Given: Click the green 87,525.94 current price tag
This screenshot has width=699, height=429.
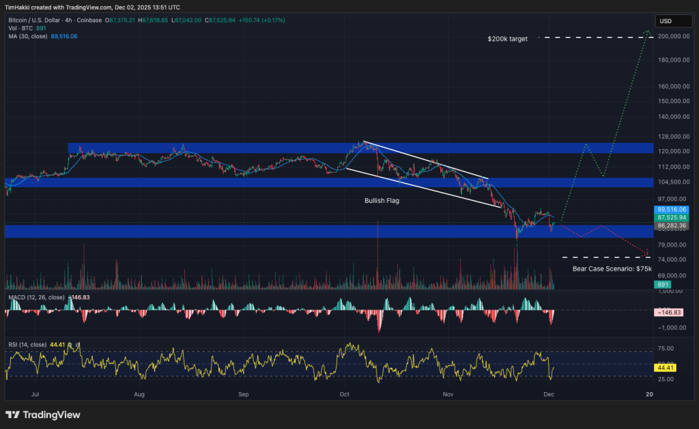Looking at the screenshot, I should [x=672, y=217].
